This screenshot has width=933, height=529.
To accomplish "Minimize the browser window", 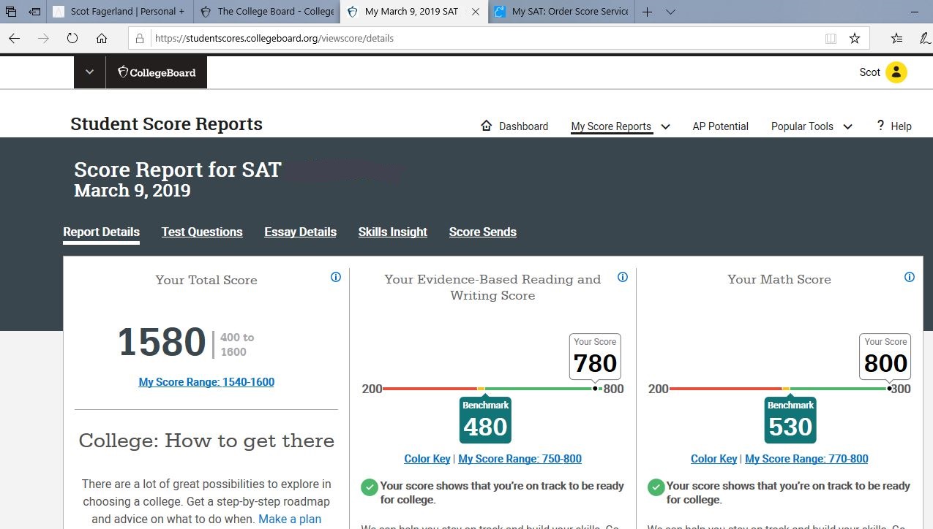I will [x=914, y=12].
